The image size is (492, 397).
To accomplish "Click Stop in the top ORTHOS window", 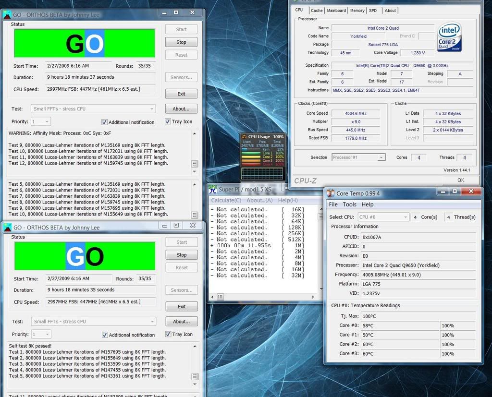I will 181,42.
